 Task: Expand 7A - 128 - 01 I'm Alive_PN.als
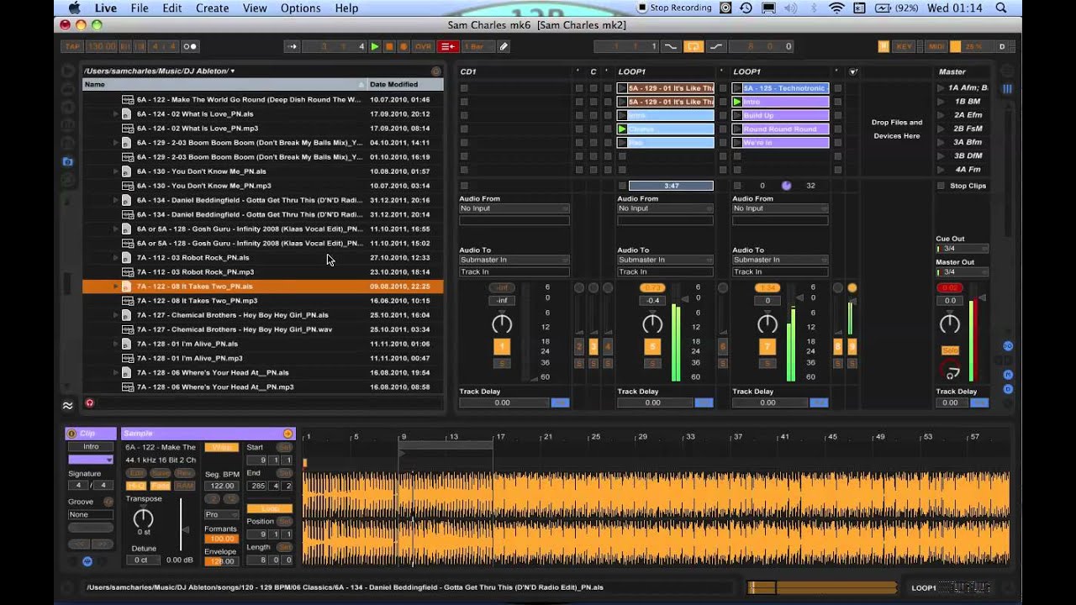click(x=116, y=344)
